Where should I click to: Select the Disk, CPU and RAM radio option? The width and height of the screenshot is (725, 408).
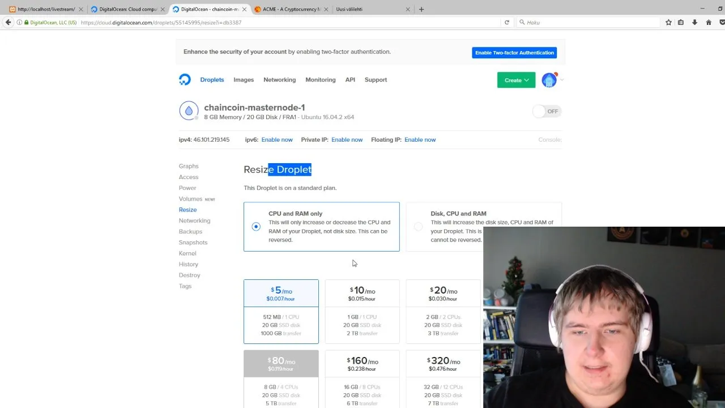click(x=418, y=226)
